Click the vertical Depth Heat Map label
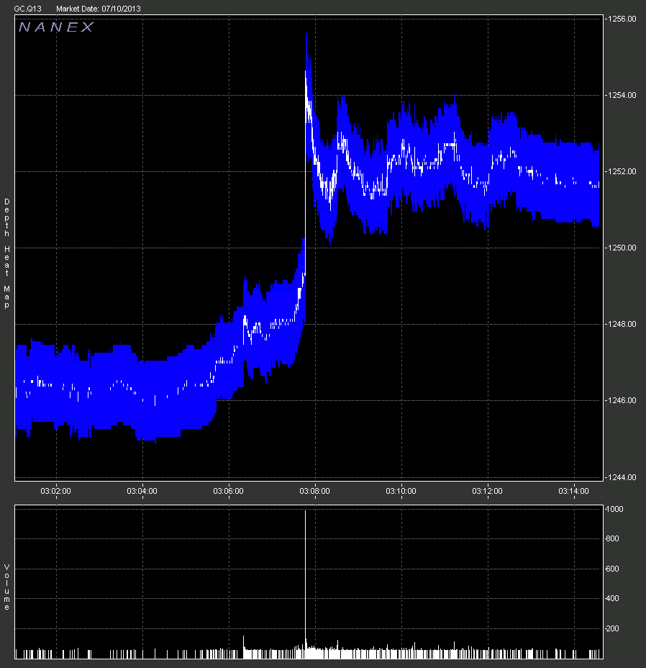This screenshot has width=646, height=668. click(x=6, y=253)
